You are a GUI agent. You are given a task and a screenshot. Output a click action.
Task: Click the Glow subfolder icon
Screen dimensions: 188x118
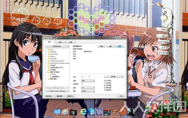point(51,74)
